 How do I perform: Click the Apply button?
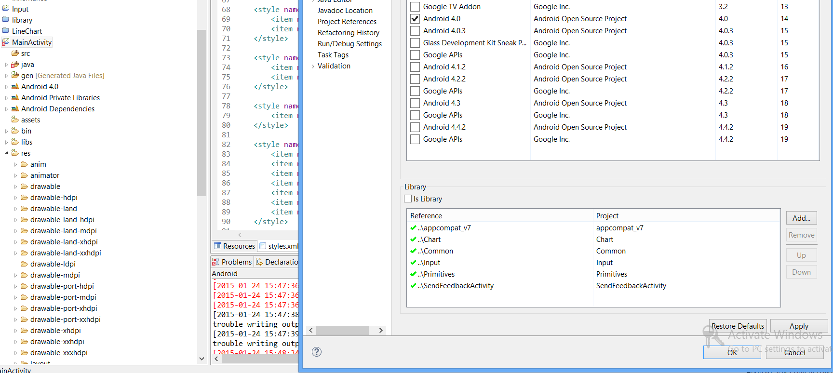pyautogui.click(x=799, y=326)
